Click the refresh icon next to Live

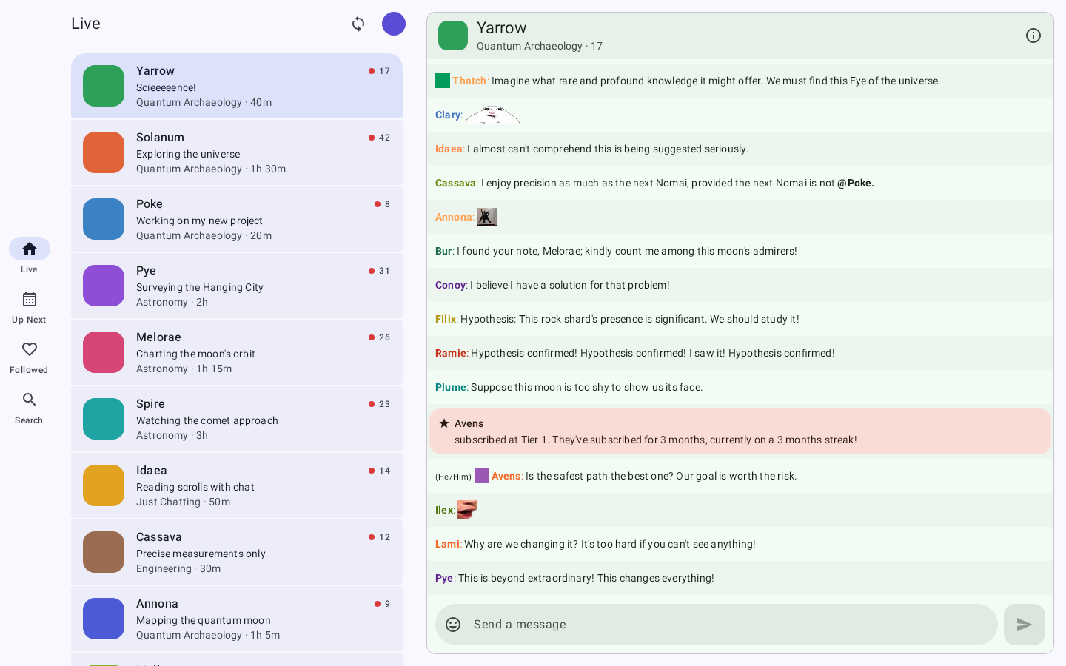tap(358, 24)
